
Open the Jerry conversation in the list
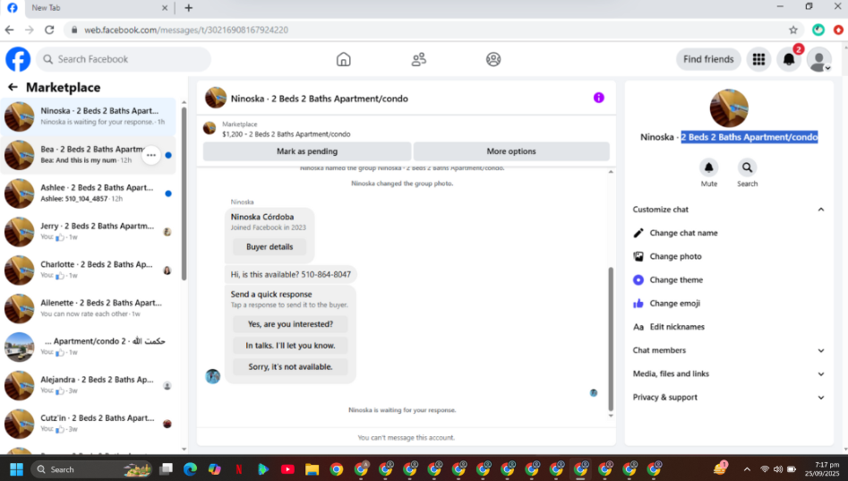(88, 232)
